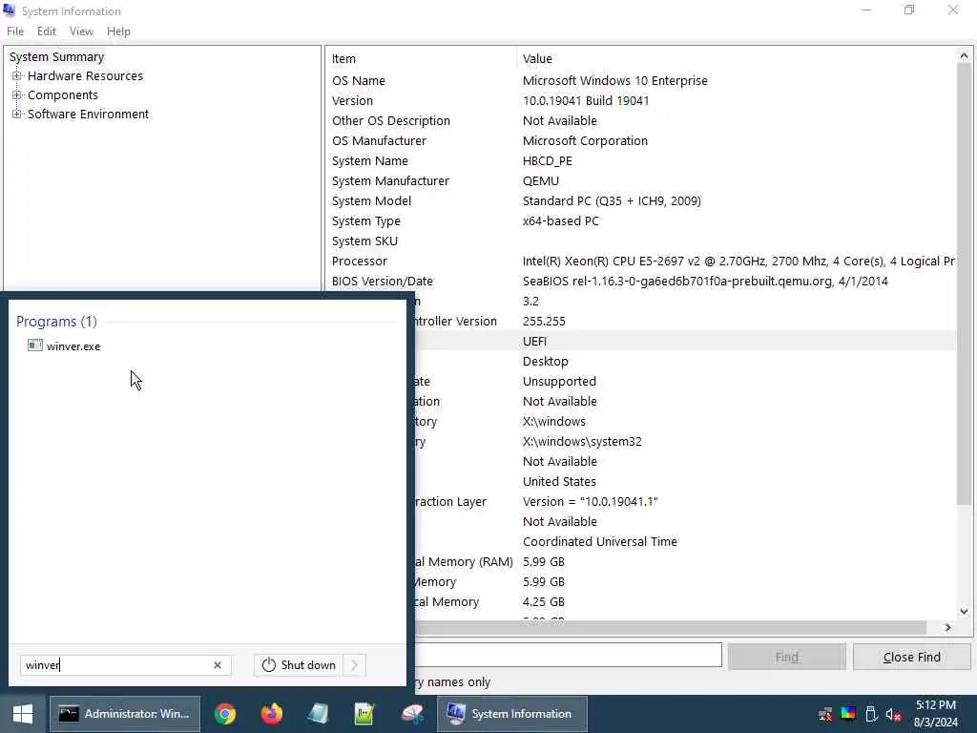This screenshot has height=733, width=977.
Task: Launch Google Chrome from the taskbar
Action: [x=225, y=714]
